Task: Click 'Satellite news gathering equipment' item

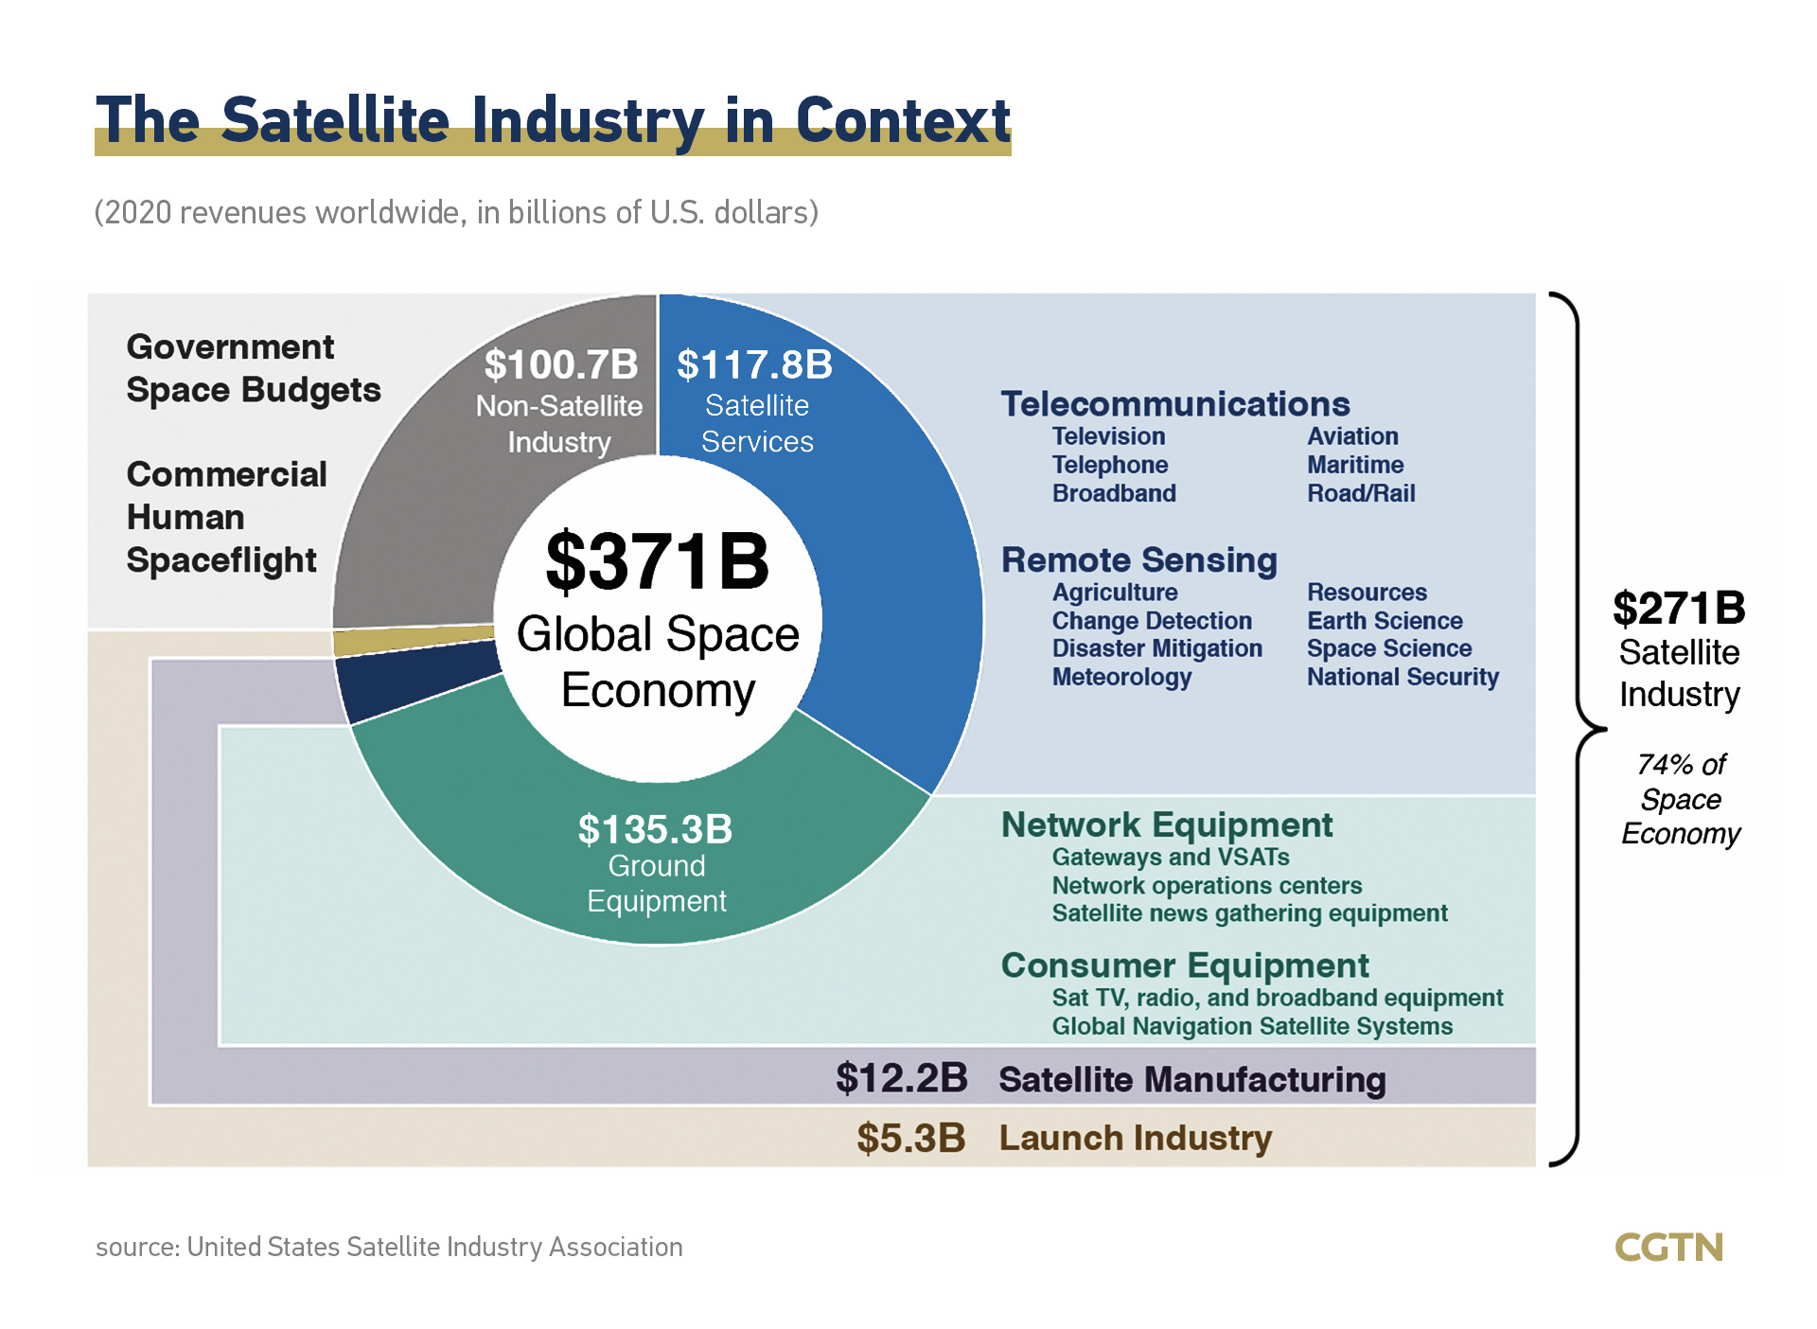Action: click(1250, 913)
